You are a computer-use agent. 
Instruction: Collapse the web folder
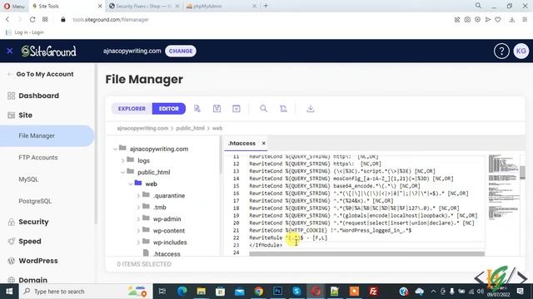(x=131, y=184)
